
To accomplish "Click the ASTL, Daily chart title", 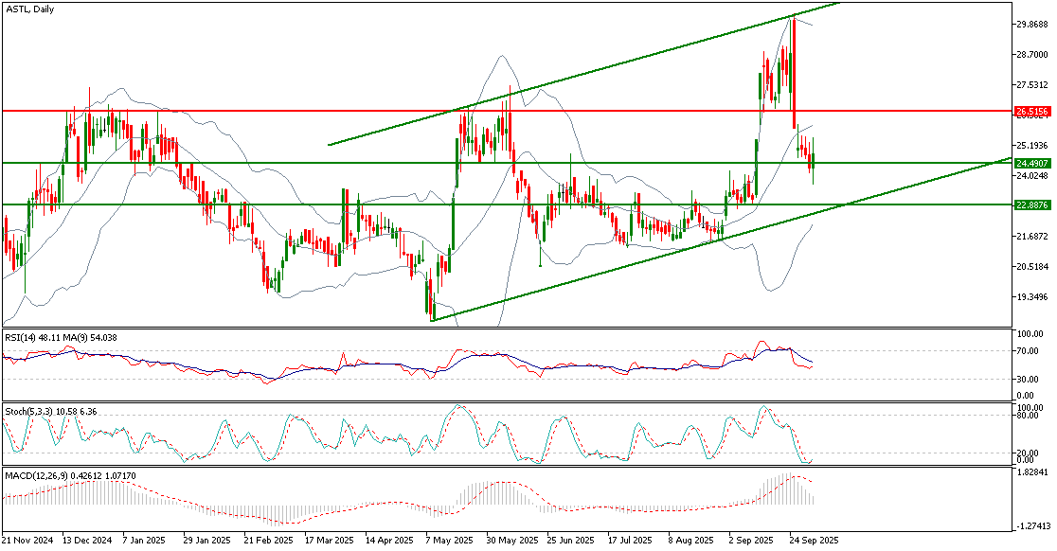I will coord(30,9).
